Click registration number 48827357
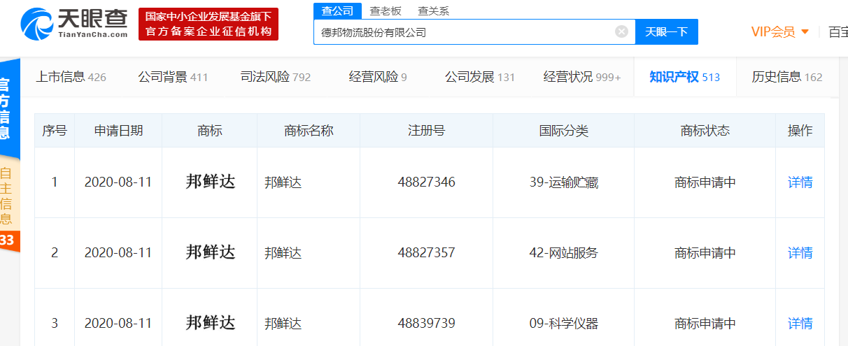Screen dimensions: 848x346 click(426, 253)
